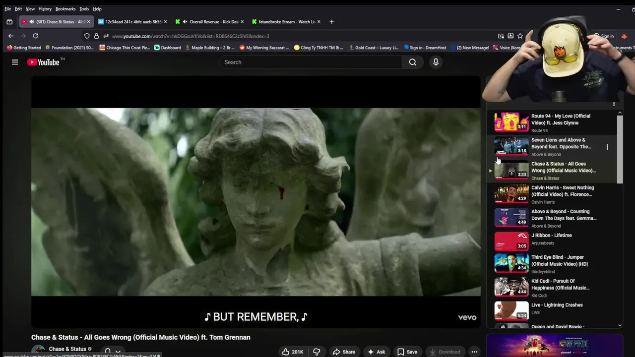The height and width of the screenshot is (357, 635).
Task: Dislike the video with thumbs down
Action: (x=317, y=352)
